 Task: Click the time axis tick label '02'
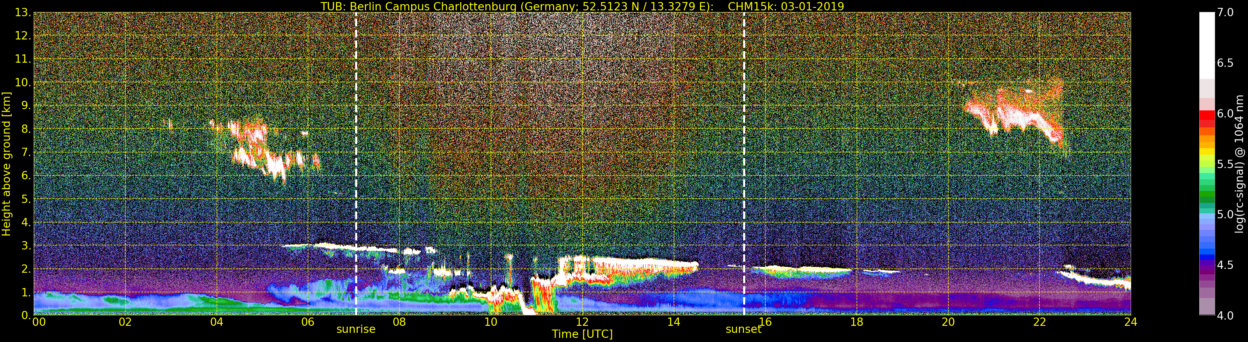click(125, 322)
